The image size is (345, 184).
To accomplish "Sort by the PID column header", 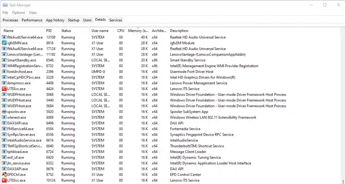I will pos(49,31).
